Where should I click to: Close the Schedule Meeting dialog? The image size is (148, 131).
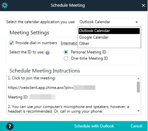tap(143, 5)
